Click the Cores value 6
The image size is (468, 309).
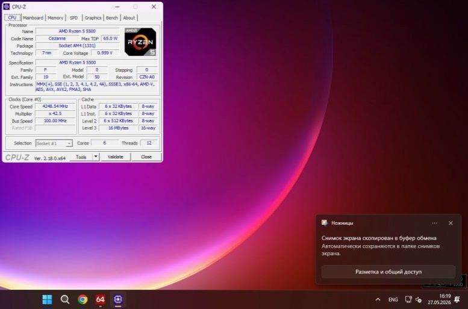click(x=104, y=143)
